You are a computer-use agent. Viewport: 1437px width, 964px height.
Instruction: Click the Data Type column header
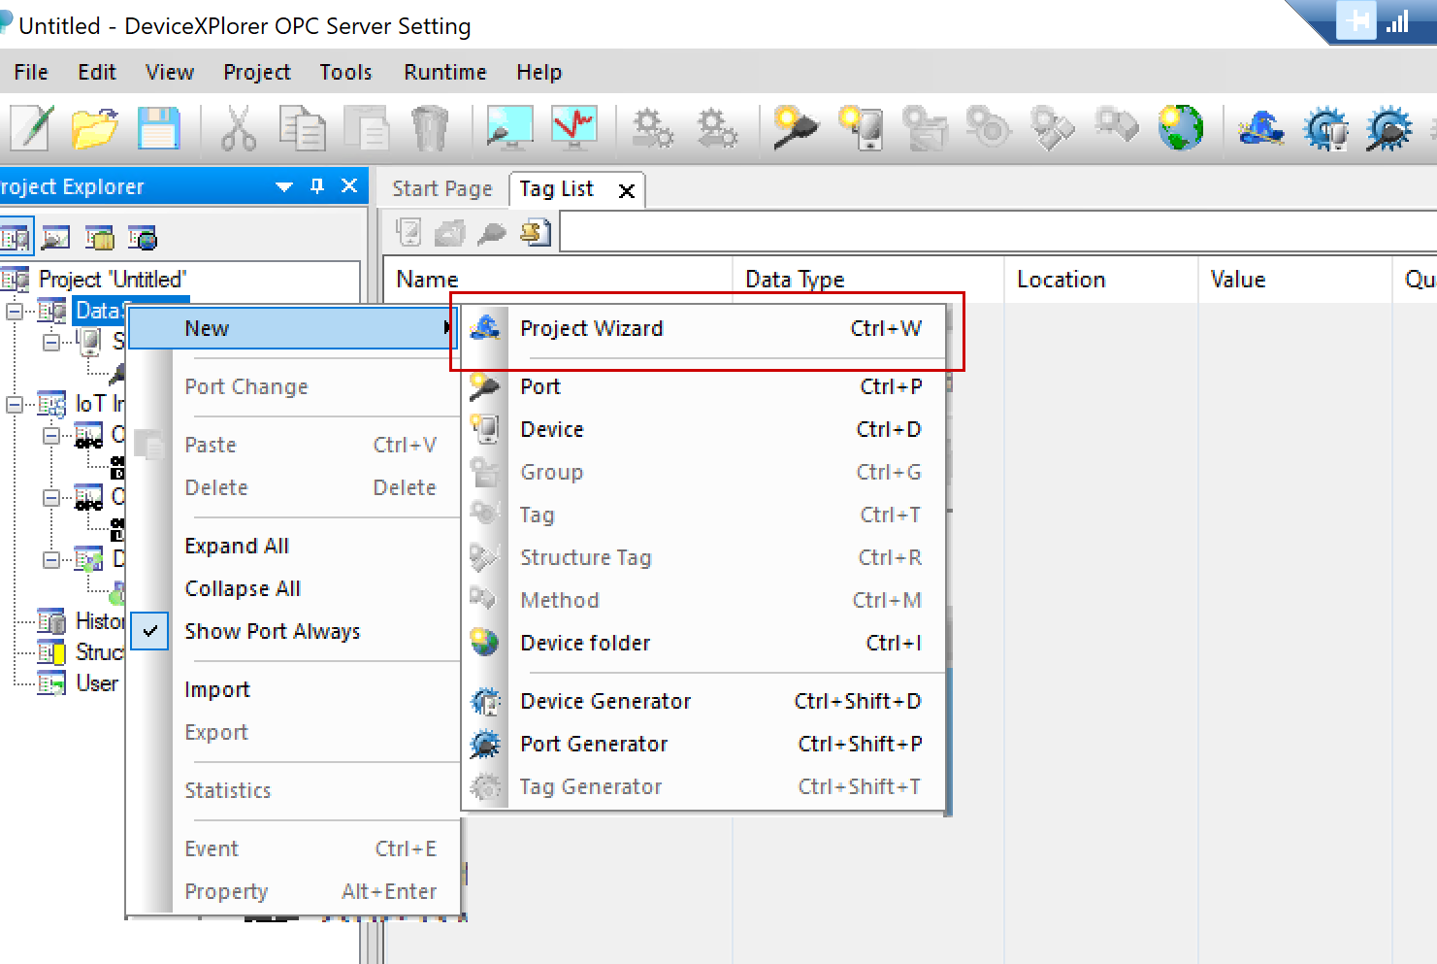point(795,280)
